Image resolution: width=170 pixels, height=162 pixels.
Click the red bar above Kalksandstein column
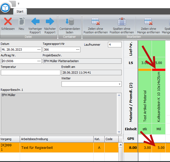tap(158, 70)
